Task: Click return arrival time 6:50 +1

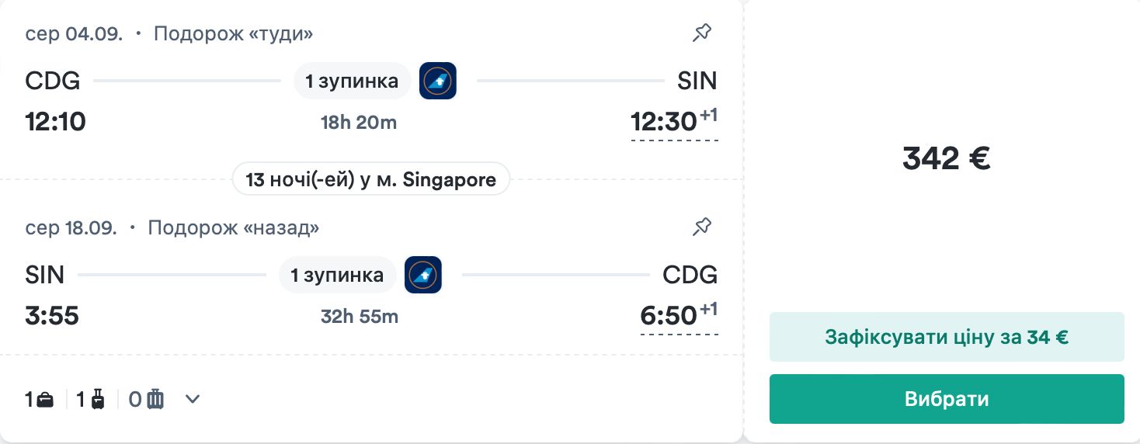Action: point(678,316)
